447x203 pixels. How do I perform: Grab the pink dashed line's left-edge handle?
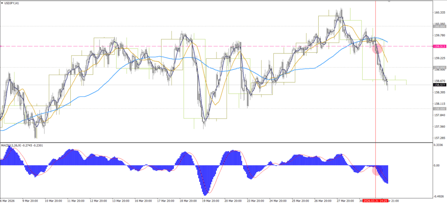point(1,46)
